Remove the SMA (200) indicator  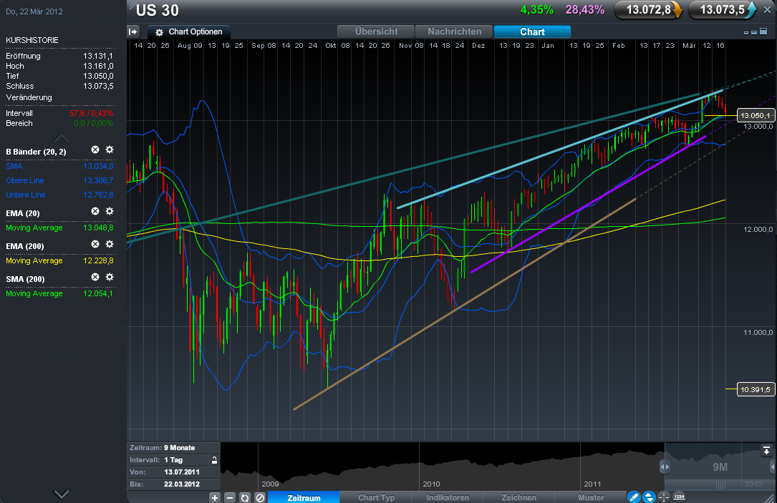[95, 277]
